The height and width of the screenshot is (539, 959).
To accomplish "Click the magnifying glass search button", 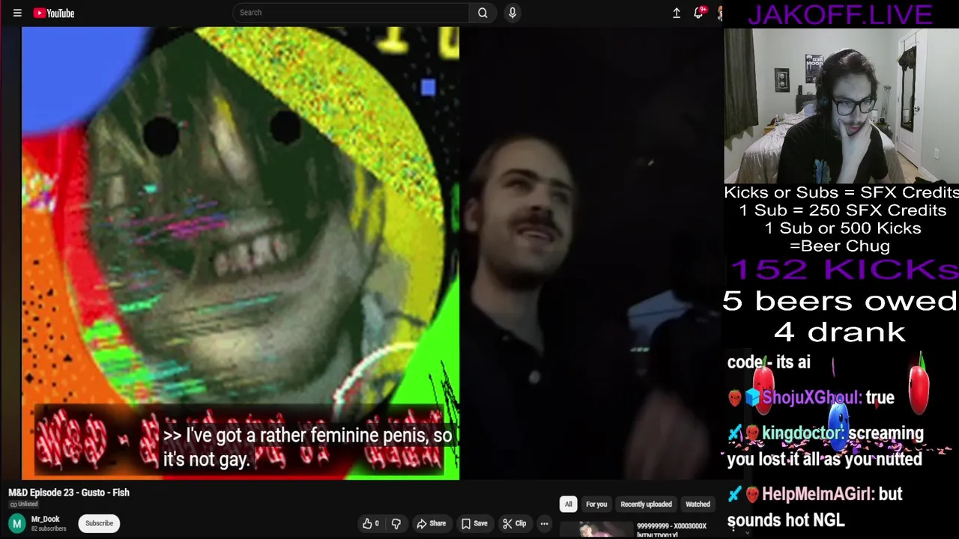I will tap(482, 13).
